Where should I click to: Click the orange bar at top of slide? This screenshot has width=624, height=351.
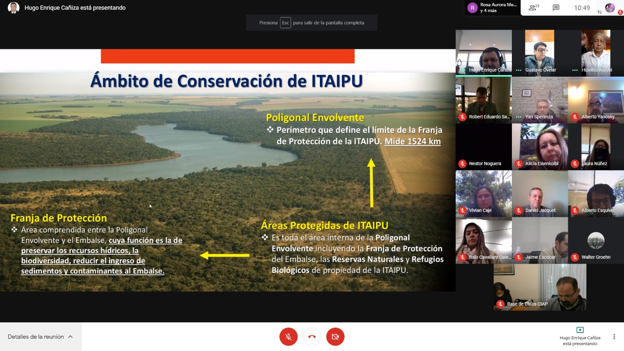tap(228, 56)
